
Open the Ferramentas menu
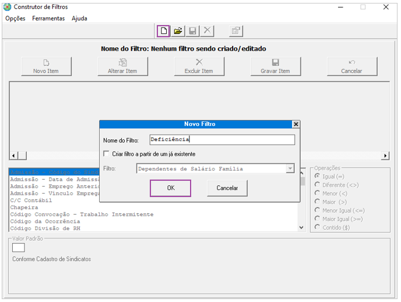(48, 19)
